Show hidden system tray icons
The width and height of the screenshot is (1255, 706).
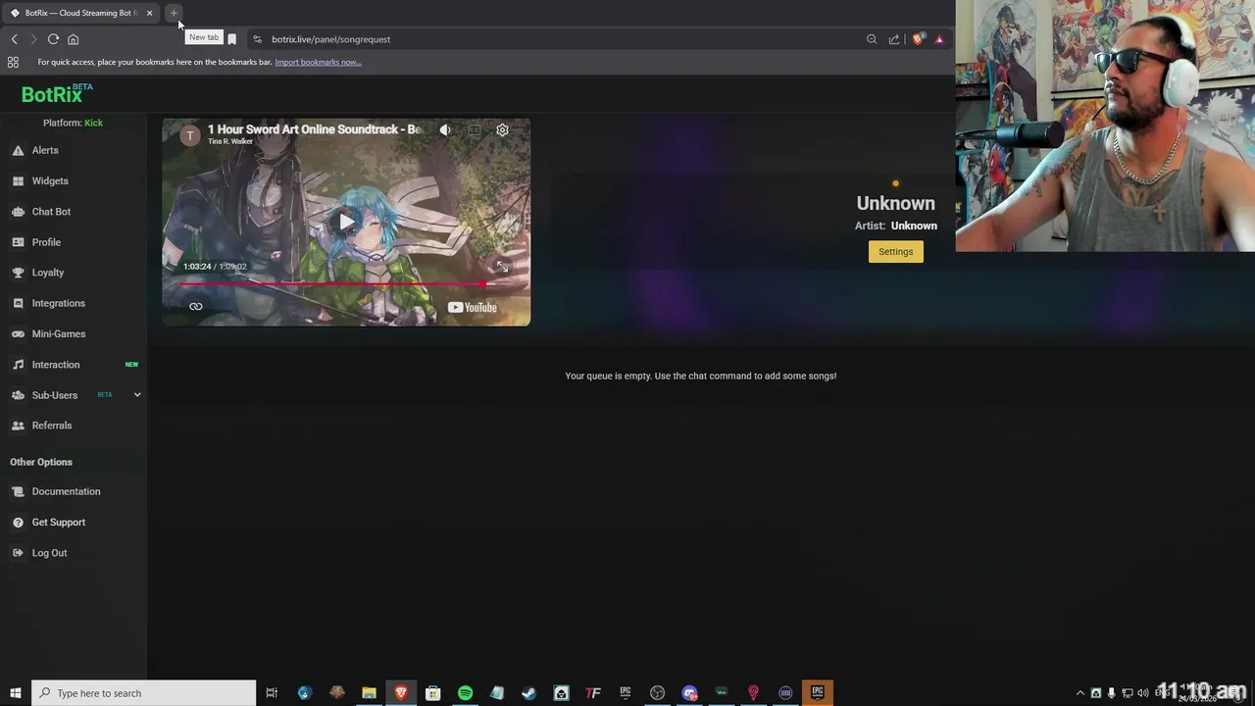(x=1080, y=693)
